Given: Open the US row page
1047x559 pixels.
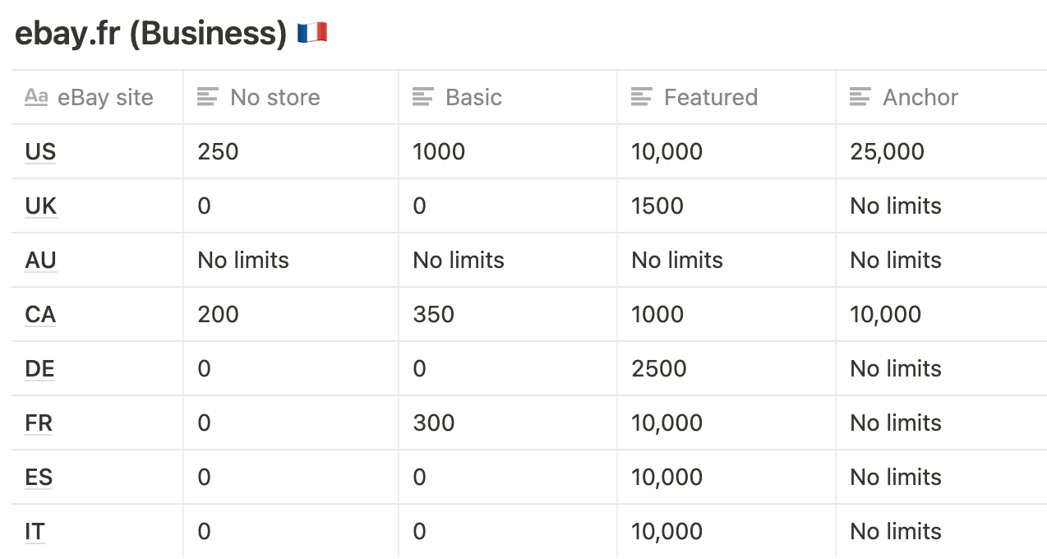Looking at the screenshot, I should pyautogui.click(x=40, y=152).
